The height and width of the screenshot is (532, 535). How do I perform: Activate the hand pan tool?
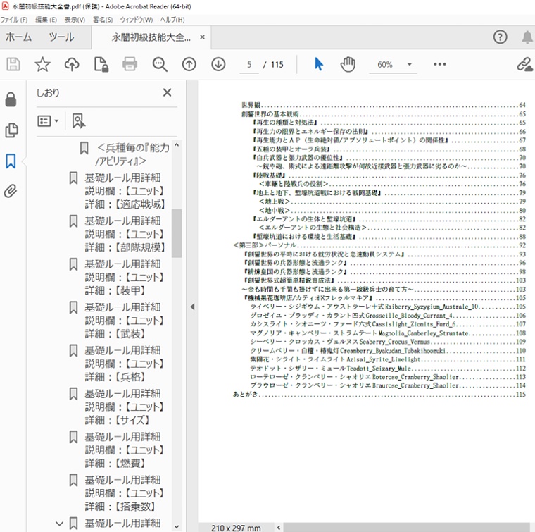348,64
